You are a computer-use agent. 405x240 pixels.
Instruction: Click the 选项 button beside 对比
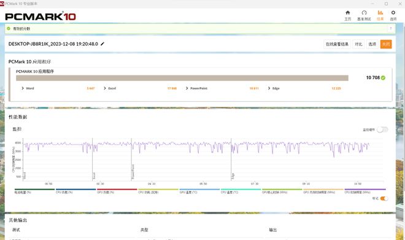click(372, 44)
